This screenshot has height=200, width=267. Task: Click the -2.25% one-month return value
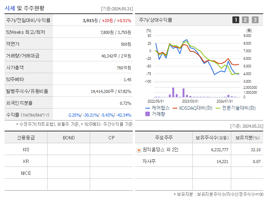[74, 115]
